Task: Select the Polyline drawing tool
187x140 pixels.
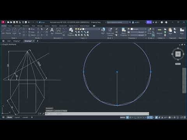Action: point(9,31)
